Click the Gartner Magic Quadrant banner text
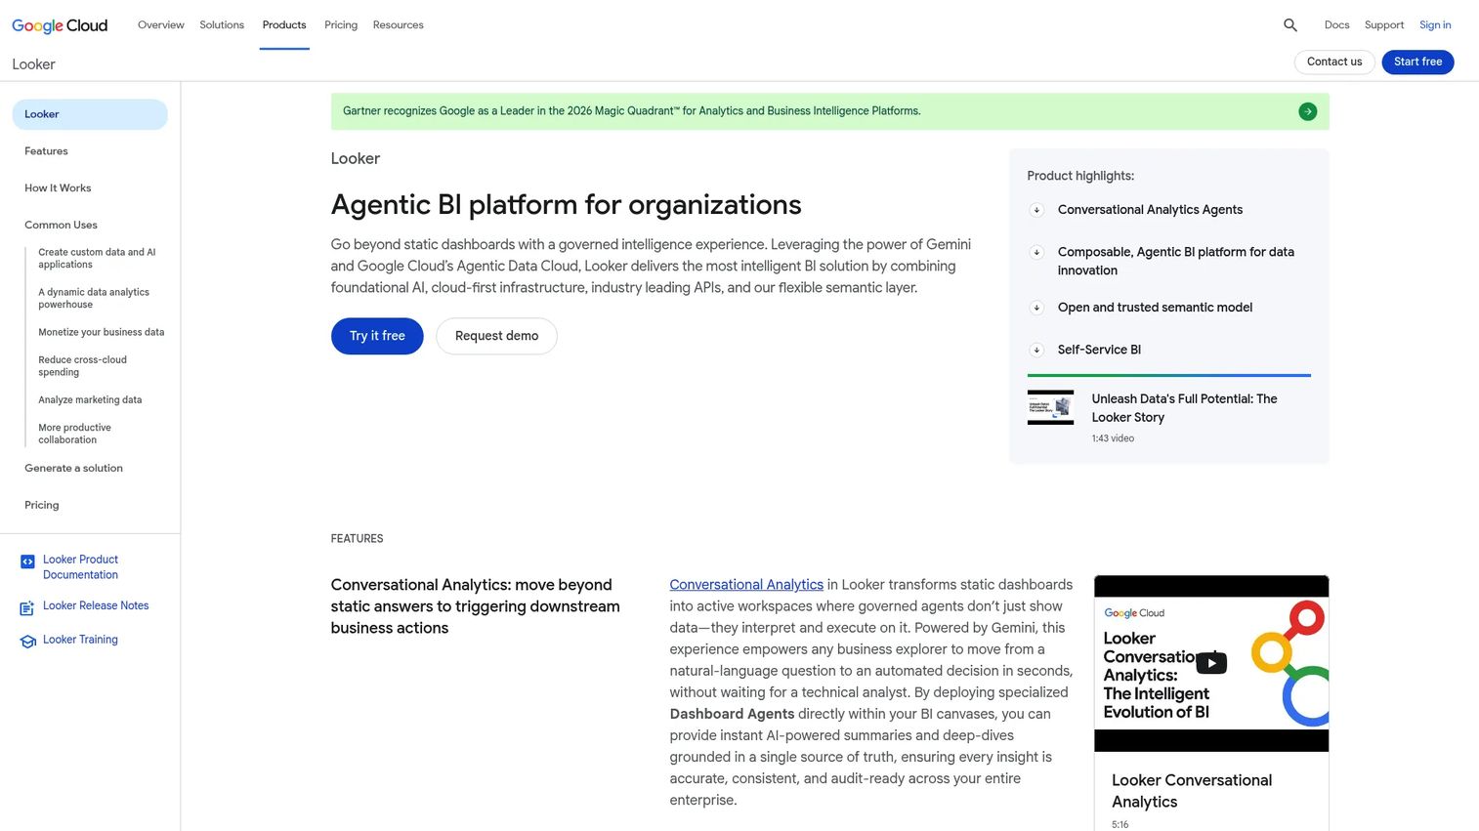 [631, 111]
